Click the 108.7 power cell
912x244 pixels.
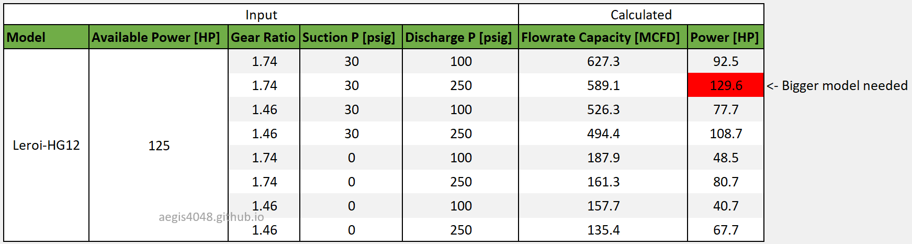tap(726, 134)
